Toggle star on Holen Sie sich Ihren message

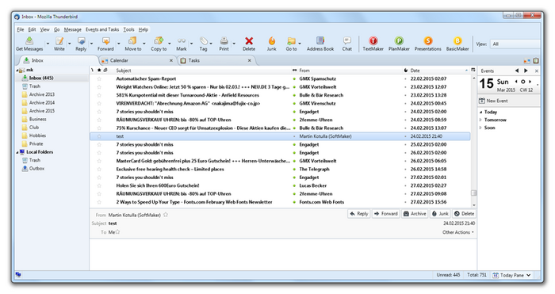[99, 185]
